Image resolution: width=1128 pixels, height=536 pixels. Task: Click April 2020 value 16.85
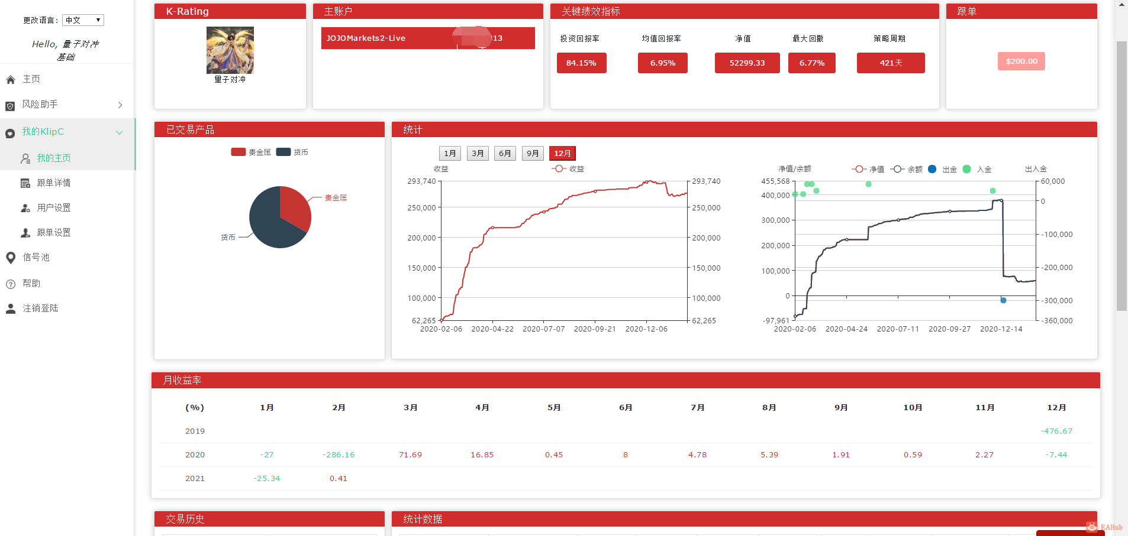[482, 455]
